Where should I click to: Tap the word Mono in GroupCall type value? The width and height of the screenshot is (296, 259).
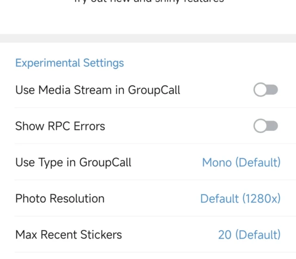click(217, 162)
